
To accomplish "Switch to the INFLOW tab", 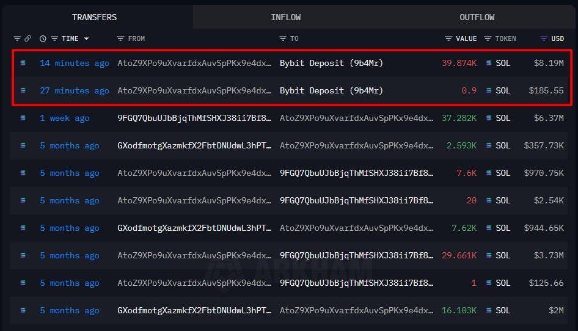I will coord(285,17).
